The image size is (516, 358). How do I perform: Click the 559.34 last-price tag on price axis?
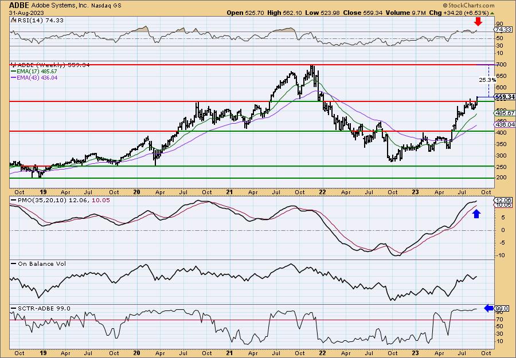pyautogui.click(x=505, y=97)
